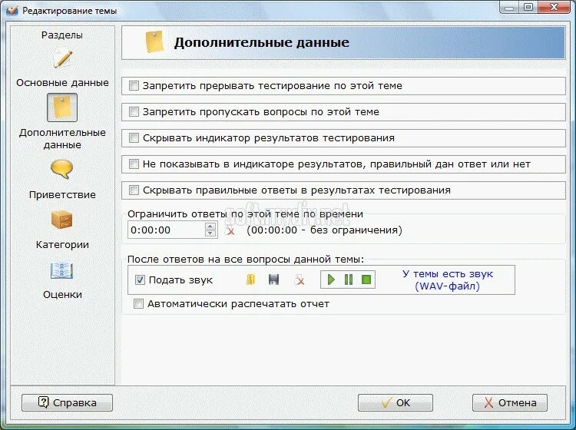Minimize the Редактирование темы window
The width and height of the screenshot is (576, 430).
[x=509, y=7]
